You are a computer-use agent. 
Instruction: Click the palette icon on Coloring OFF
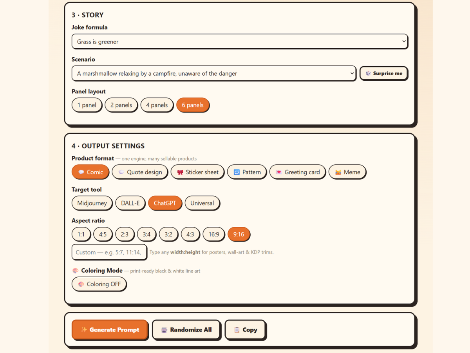81,284
